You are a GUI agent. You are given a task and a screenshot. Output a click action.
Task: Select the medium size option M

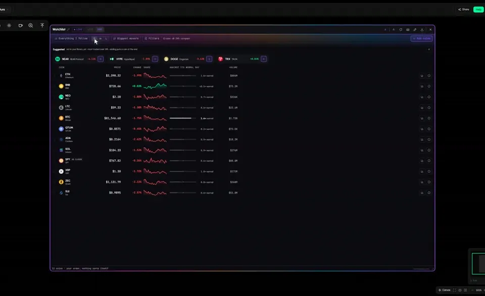pos(100,38)
